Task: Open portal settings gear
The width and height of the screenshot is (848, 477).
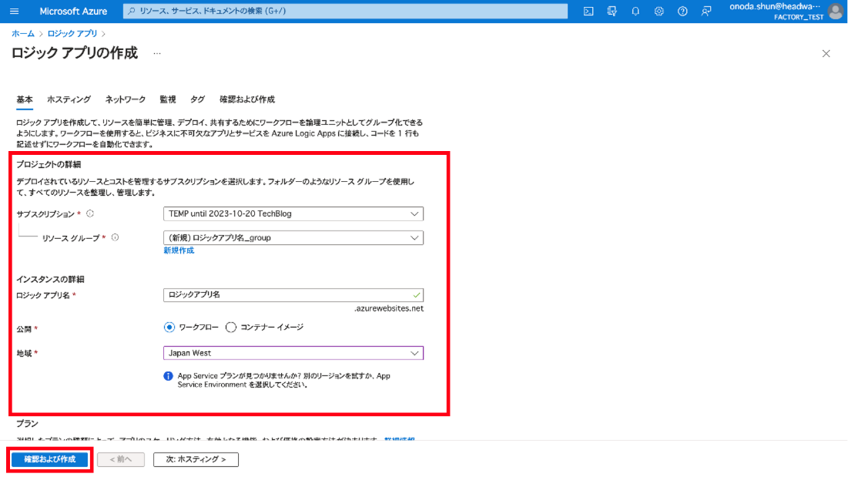Action: point(659,12)
